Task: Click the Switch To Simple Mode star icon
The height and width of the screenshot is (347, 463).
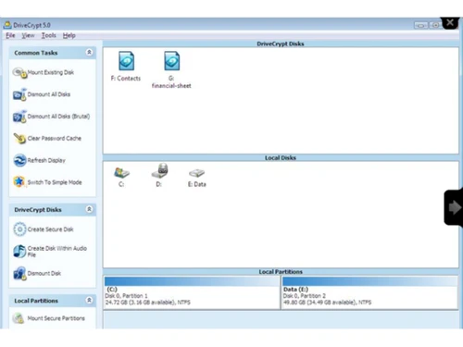Action: (19, 181)
